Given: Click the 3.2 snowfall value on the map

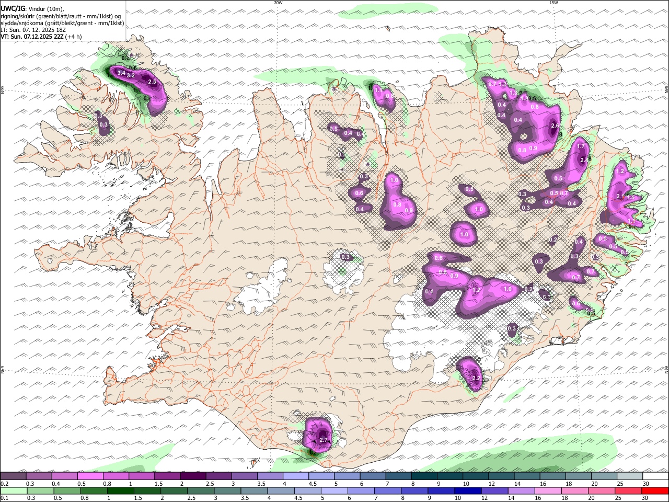Looking at the screenshot, I should pos(131,76).
